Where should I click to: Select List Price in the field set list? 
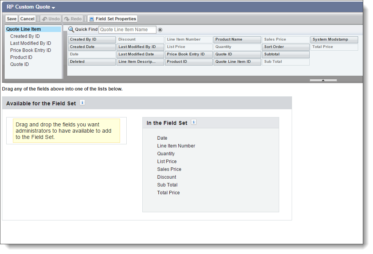pyautogui.click(x=167, y=162)
